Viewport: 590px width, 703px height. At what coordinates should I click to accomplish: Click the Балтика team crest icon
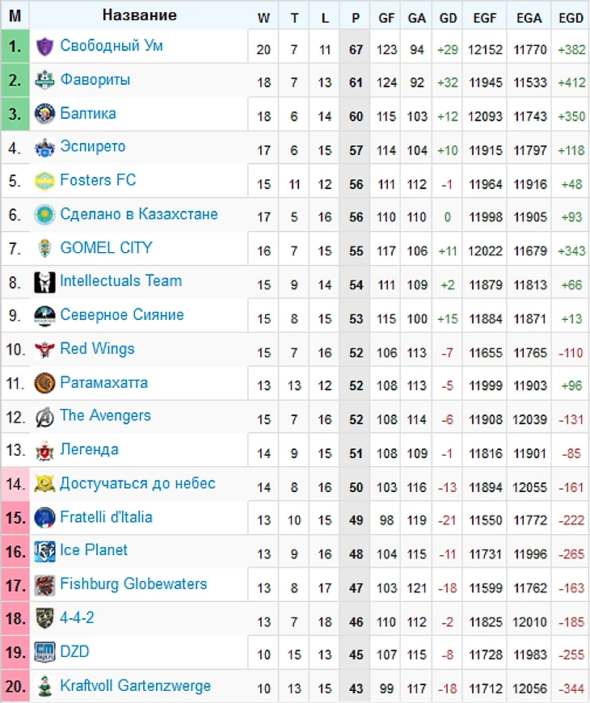(44, 114)
